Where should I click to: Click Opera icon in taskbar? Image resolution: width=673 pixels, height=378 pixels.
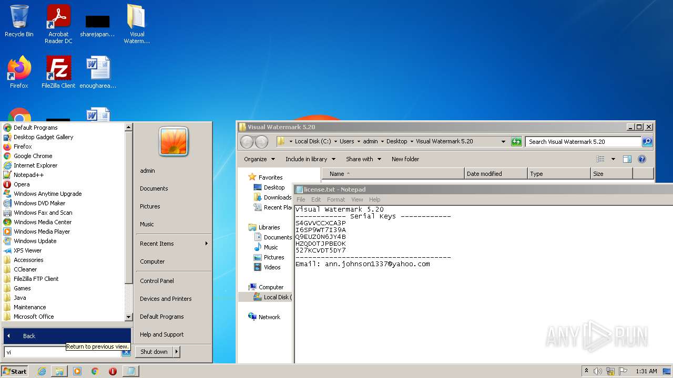(x=113, y=371)
